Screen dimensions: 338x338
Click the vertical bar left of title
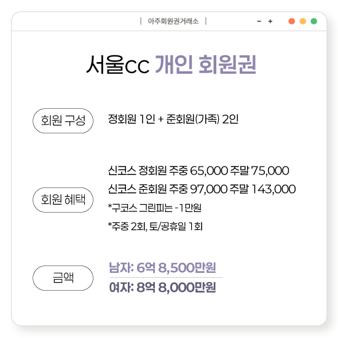[141, 21]
